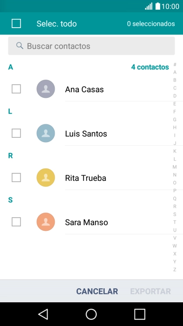Mark the Rita Trueba checkbox

(16, 178)
